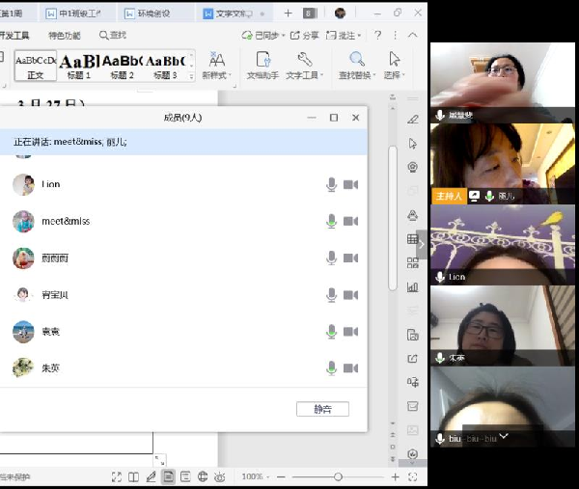Open the 新样式 new style tool

click(217, 66)
